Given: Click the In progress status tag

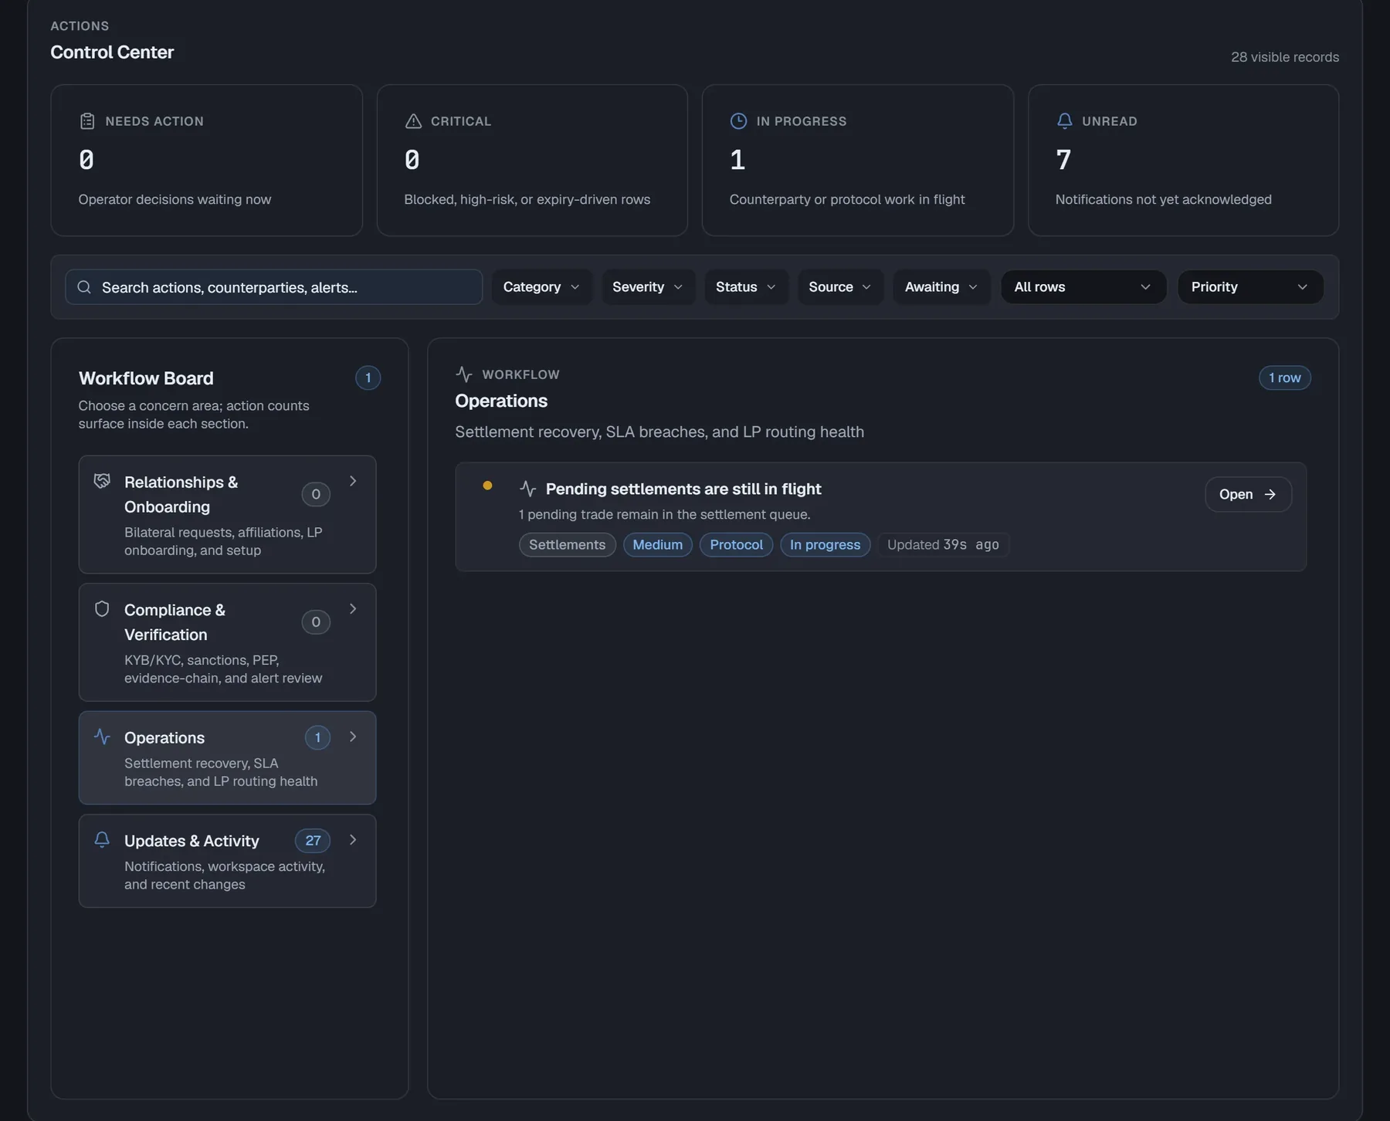Looking at the screenshot, I should click(825, 545).
